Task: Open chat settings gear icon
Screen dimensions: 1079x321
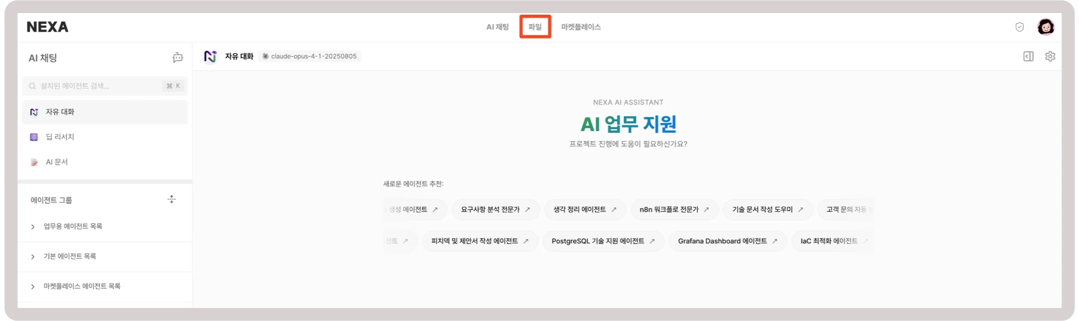Action: click(x=1050, y=56)
